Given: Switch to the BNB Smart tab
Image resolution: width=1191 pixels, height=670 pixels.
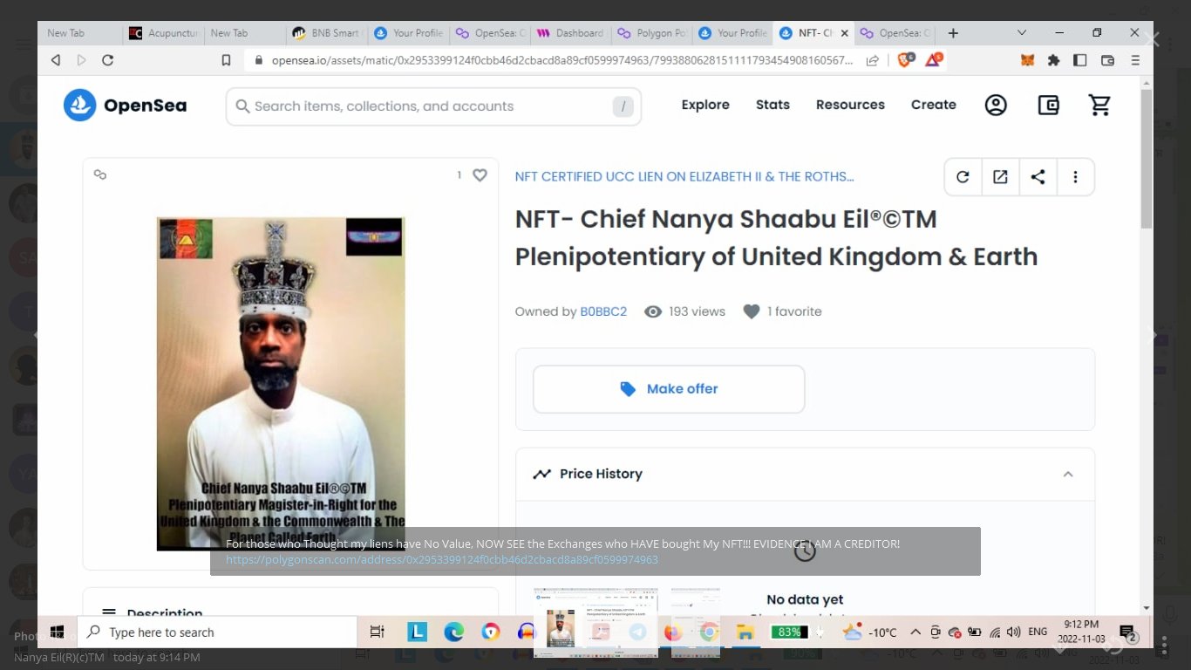Looking at the screenshot, I should pos(328,33).
